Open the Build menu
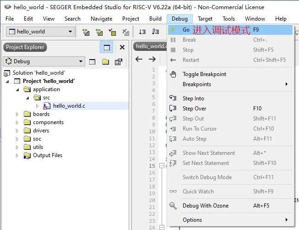Screen dimensions: 299x230 point(155,19)
